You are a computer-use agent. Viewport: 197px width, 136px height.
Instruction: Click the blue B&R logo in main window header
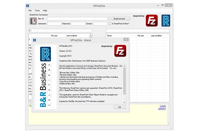(x=166, y=21)
